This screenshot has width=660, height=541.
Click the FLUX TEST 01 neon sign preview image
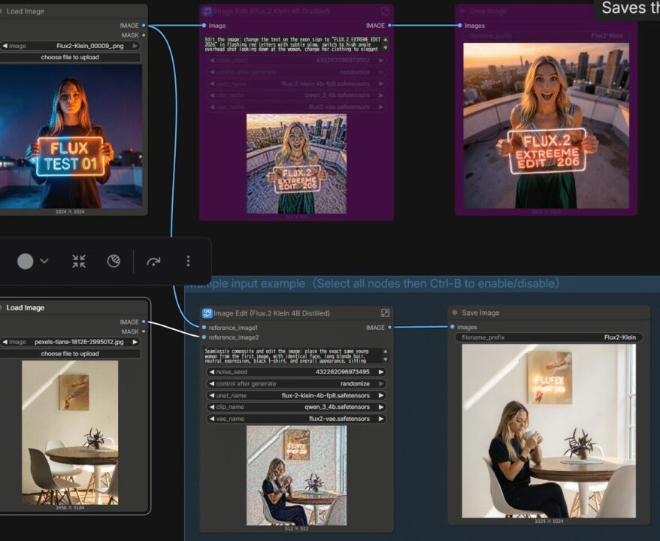(71, 136)
